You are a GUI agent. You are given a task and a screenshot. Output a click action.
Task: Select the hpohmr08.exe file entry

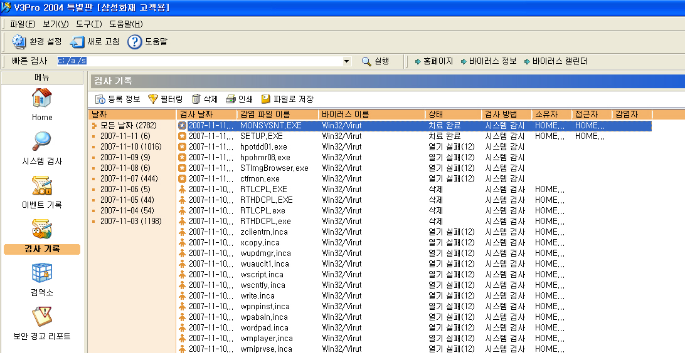pyautogui.click(x=265, y=157)
